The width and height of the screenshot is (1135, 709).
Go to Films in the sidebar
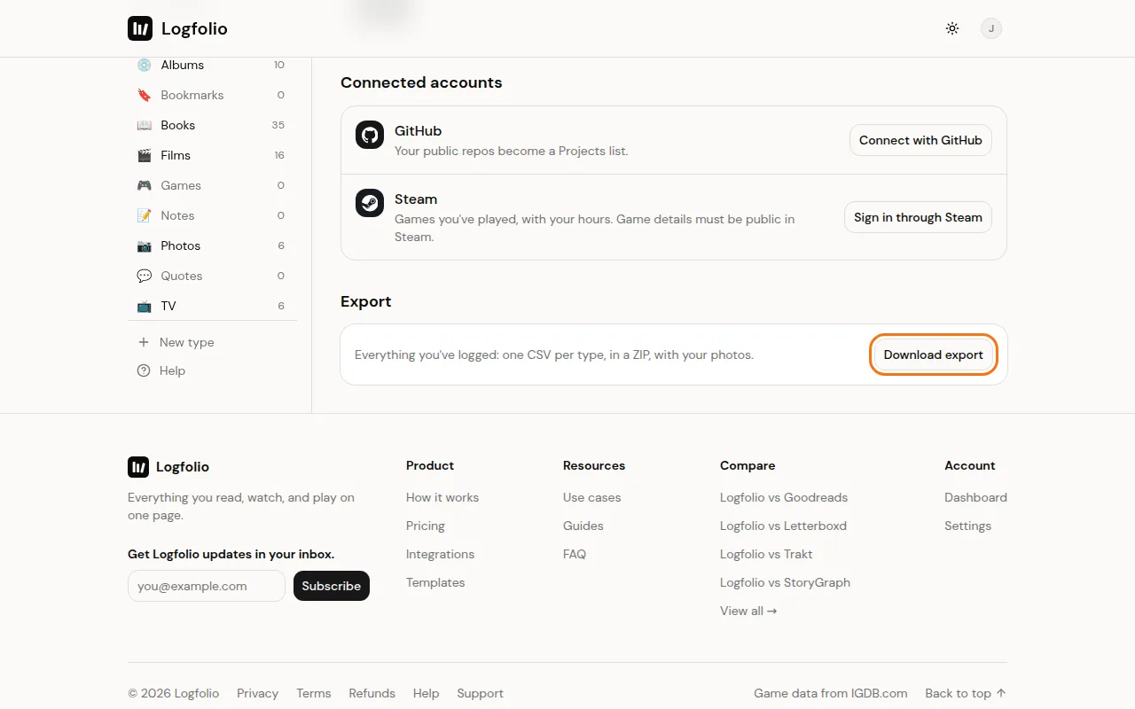213,155
